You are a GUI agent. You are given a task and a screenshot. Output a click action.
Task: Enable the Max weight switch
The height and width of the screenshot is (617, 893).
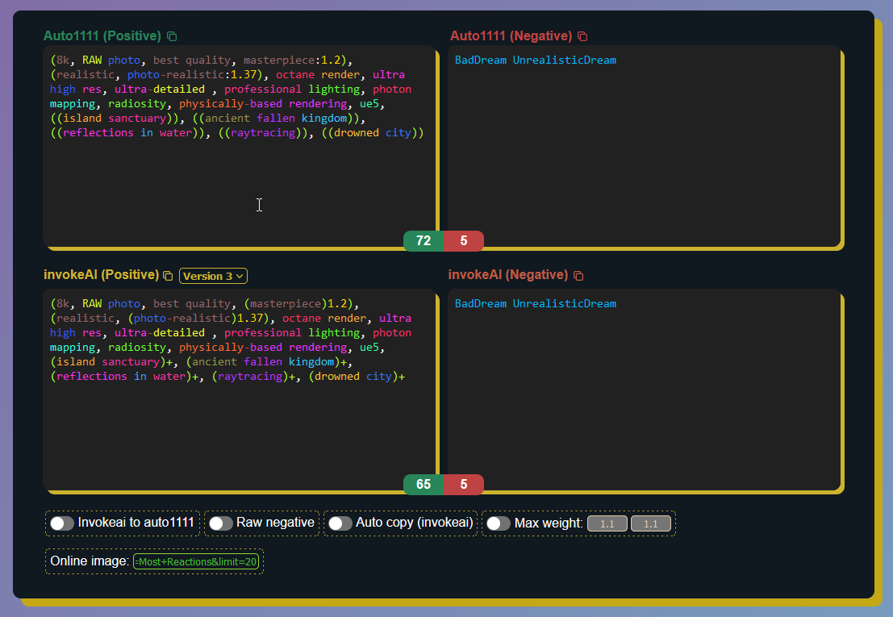click(x=499, y=523)
